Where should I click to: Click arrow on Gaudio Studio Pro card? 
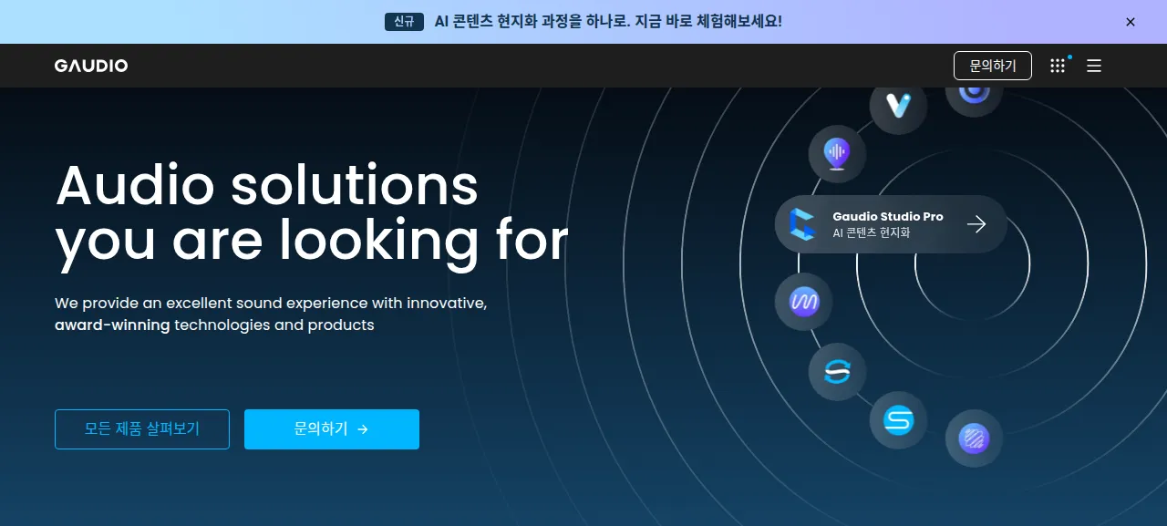976,224
